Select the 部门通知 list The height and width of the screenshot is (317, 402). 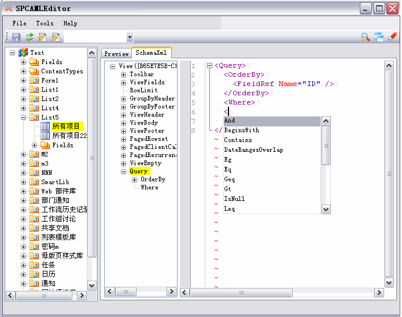55,200
